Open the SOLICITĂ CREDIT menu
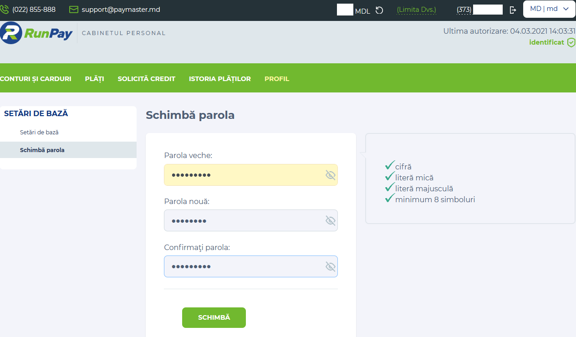 [x=147, y=79]
